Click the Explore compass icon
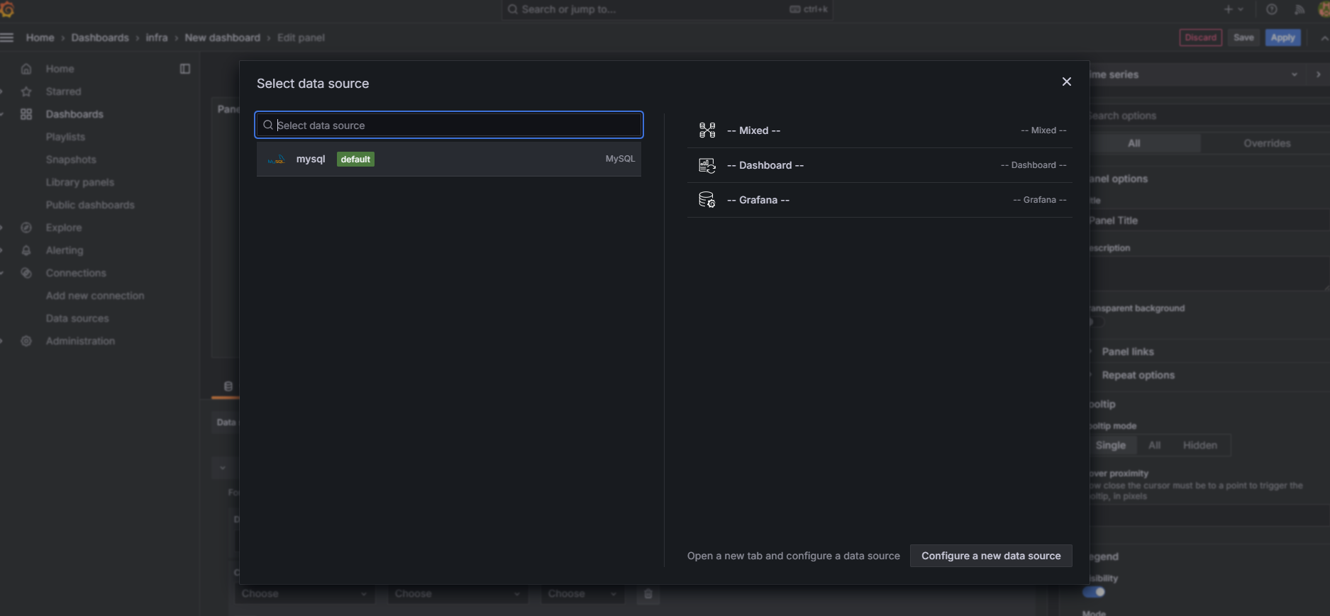 (x=26, y=228)
